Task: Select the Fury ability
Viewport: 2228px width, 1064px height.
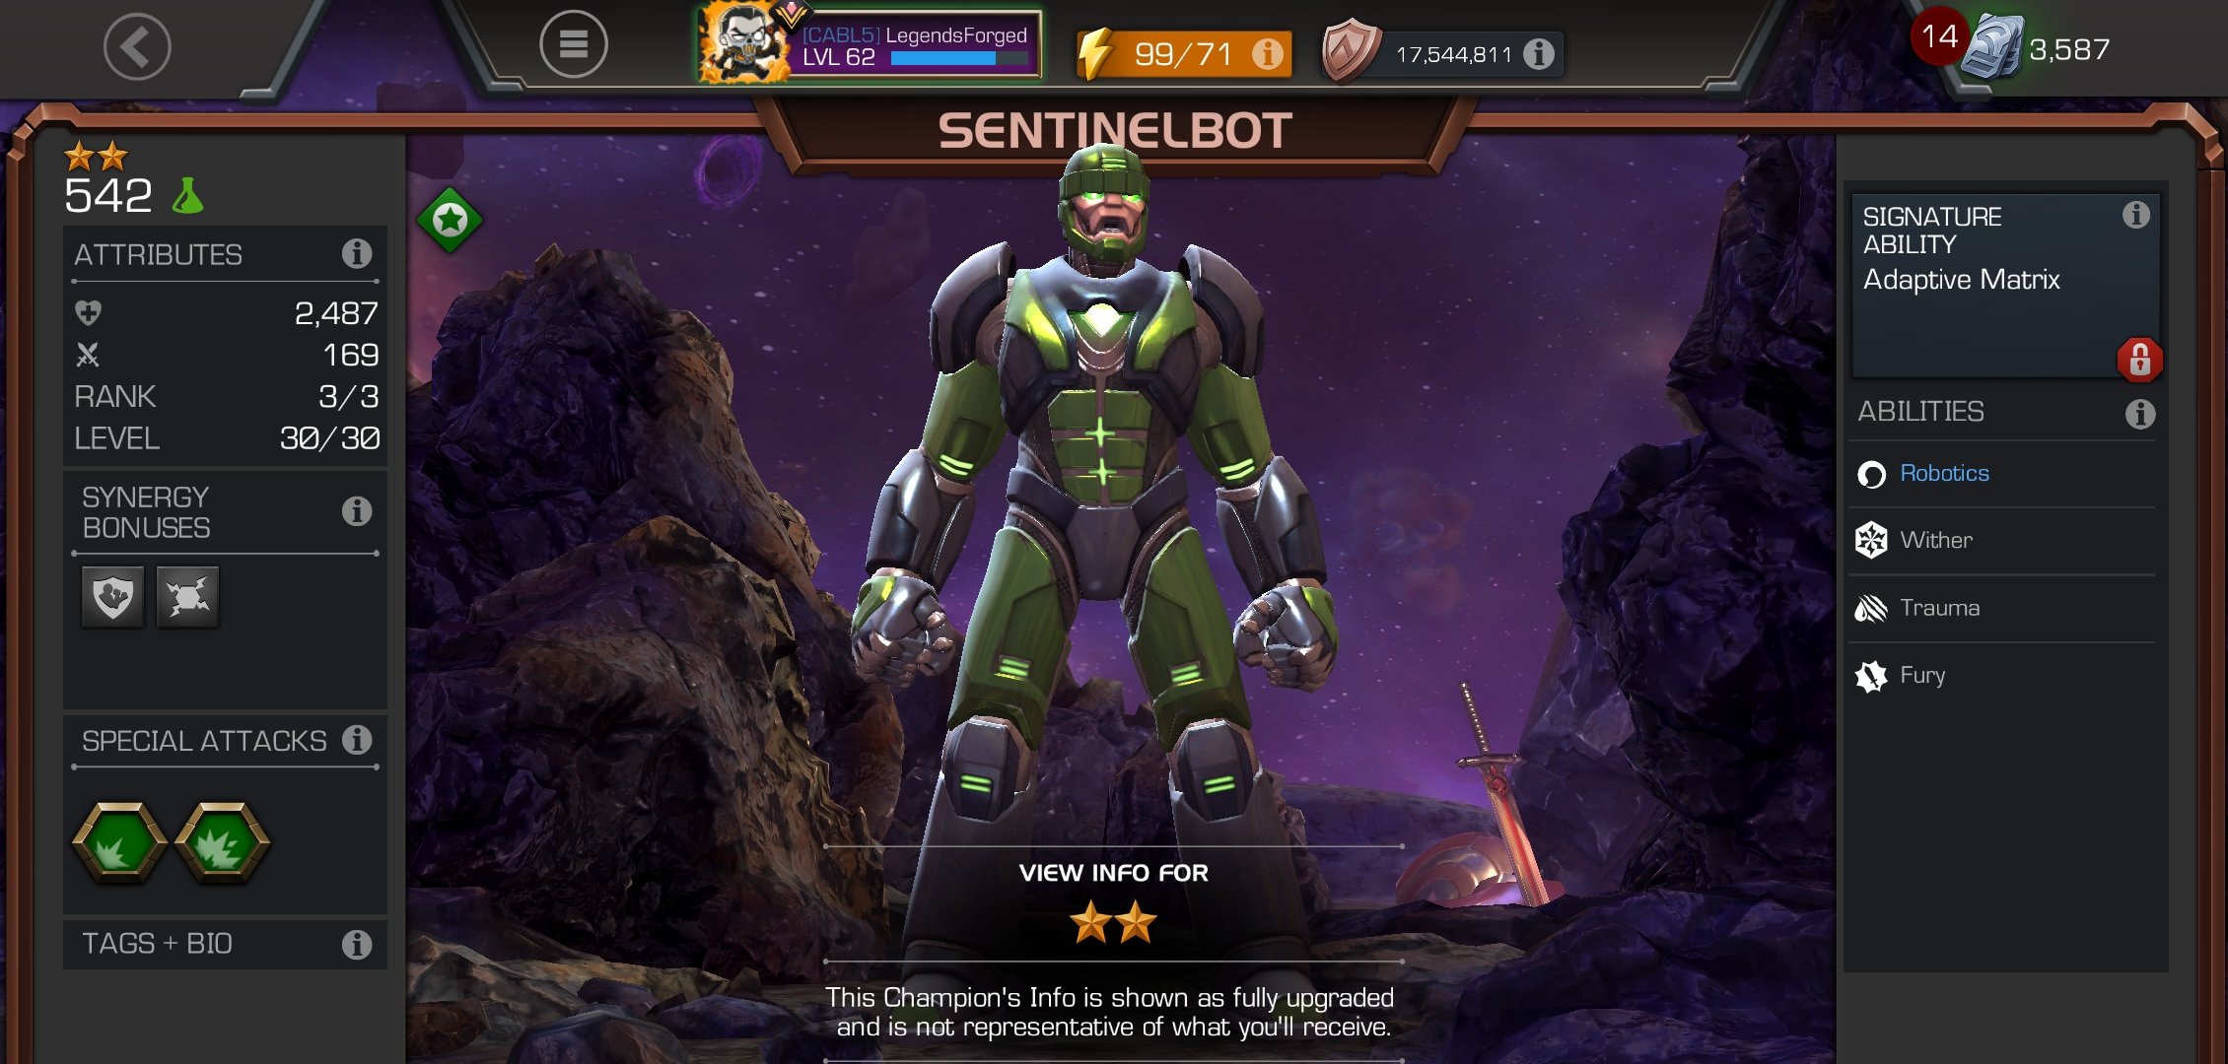Action: (2001, 676)
